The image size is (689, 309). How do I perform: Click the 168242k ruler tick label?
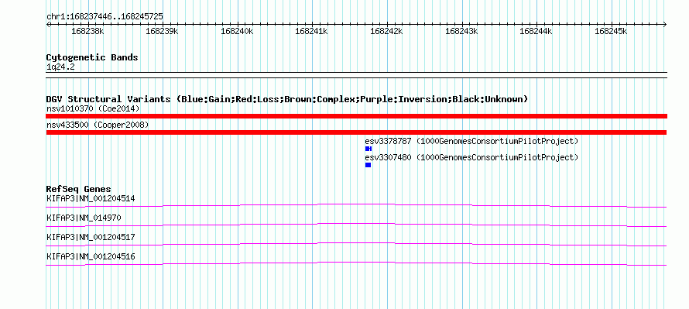(386, 32)
